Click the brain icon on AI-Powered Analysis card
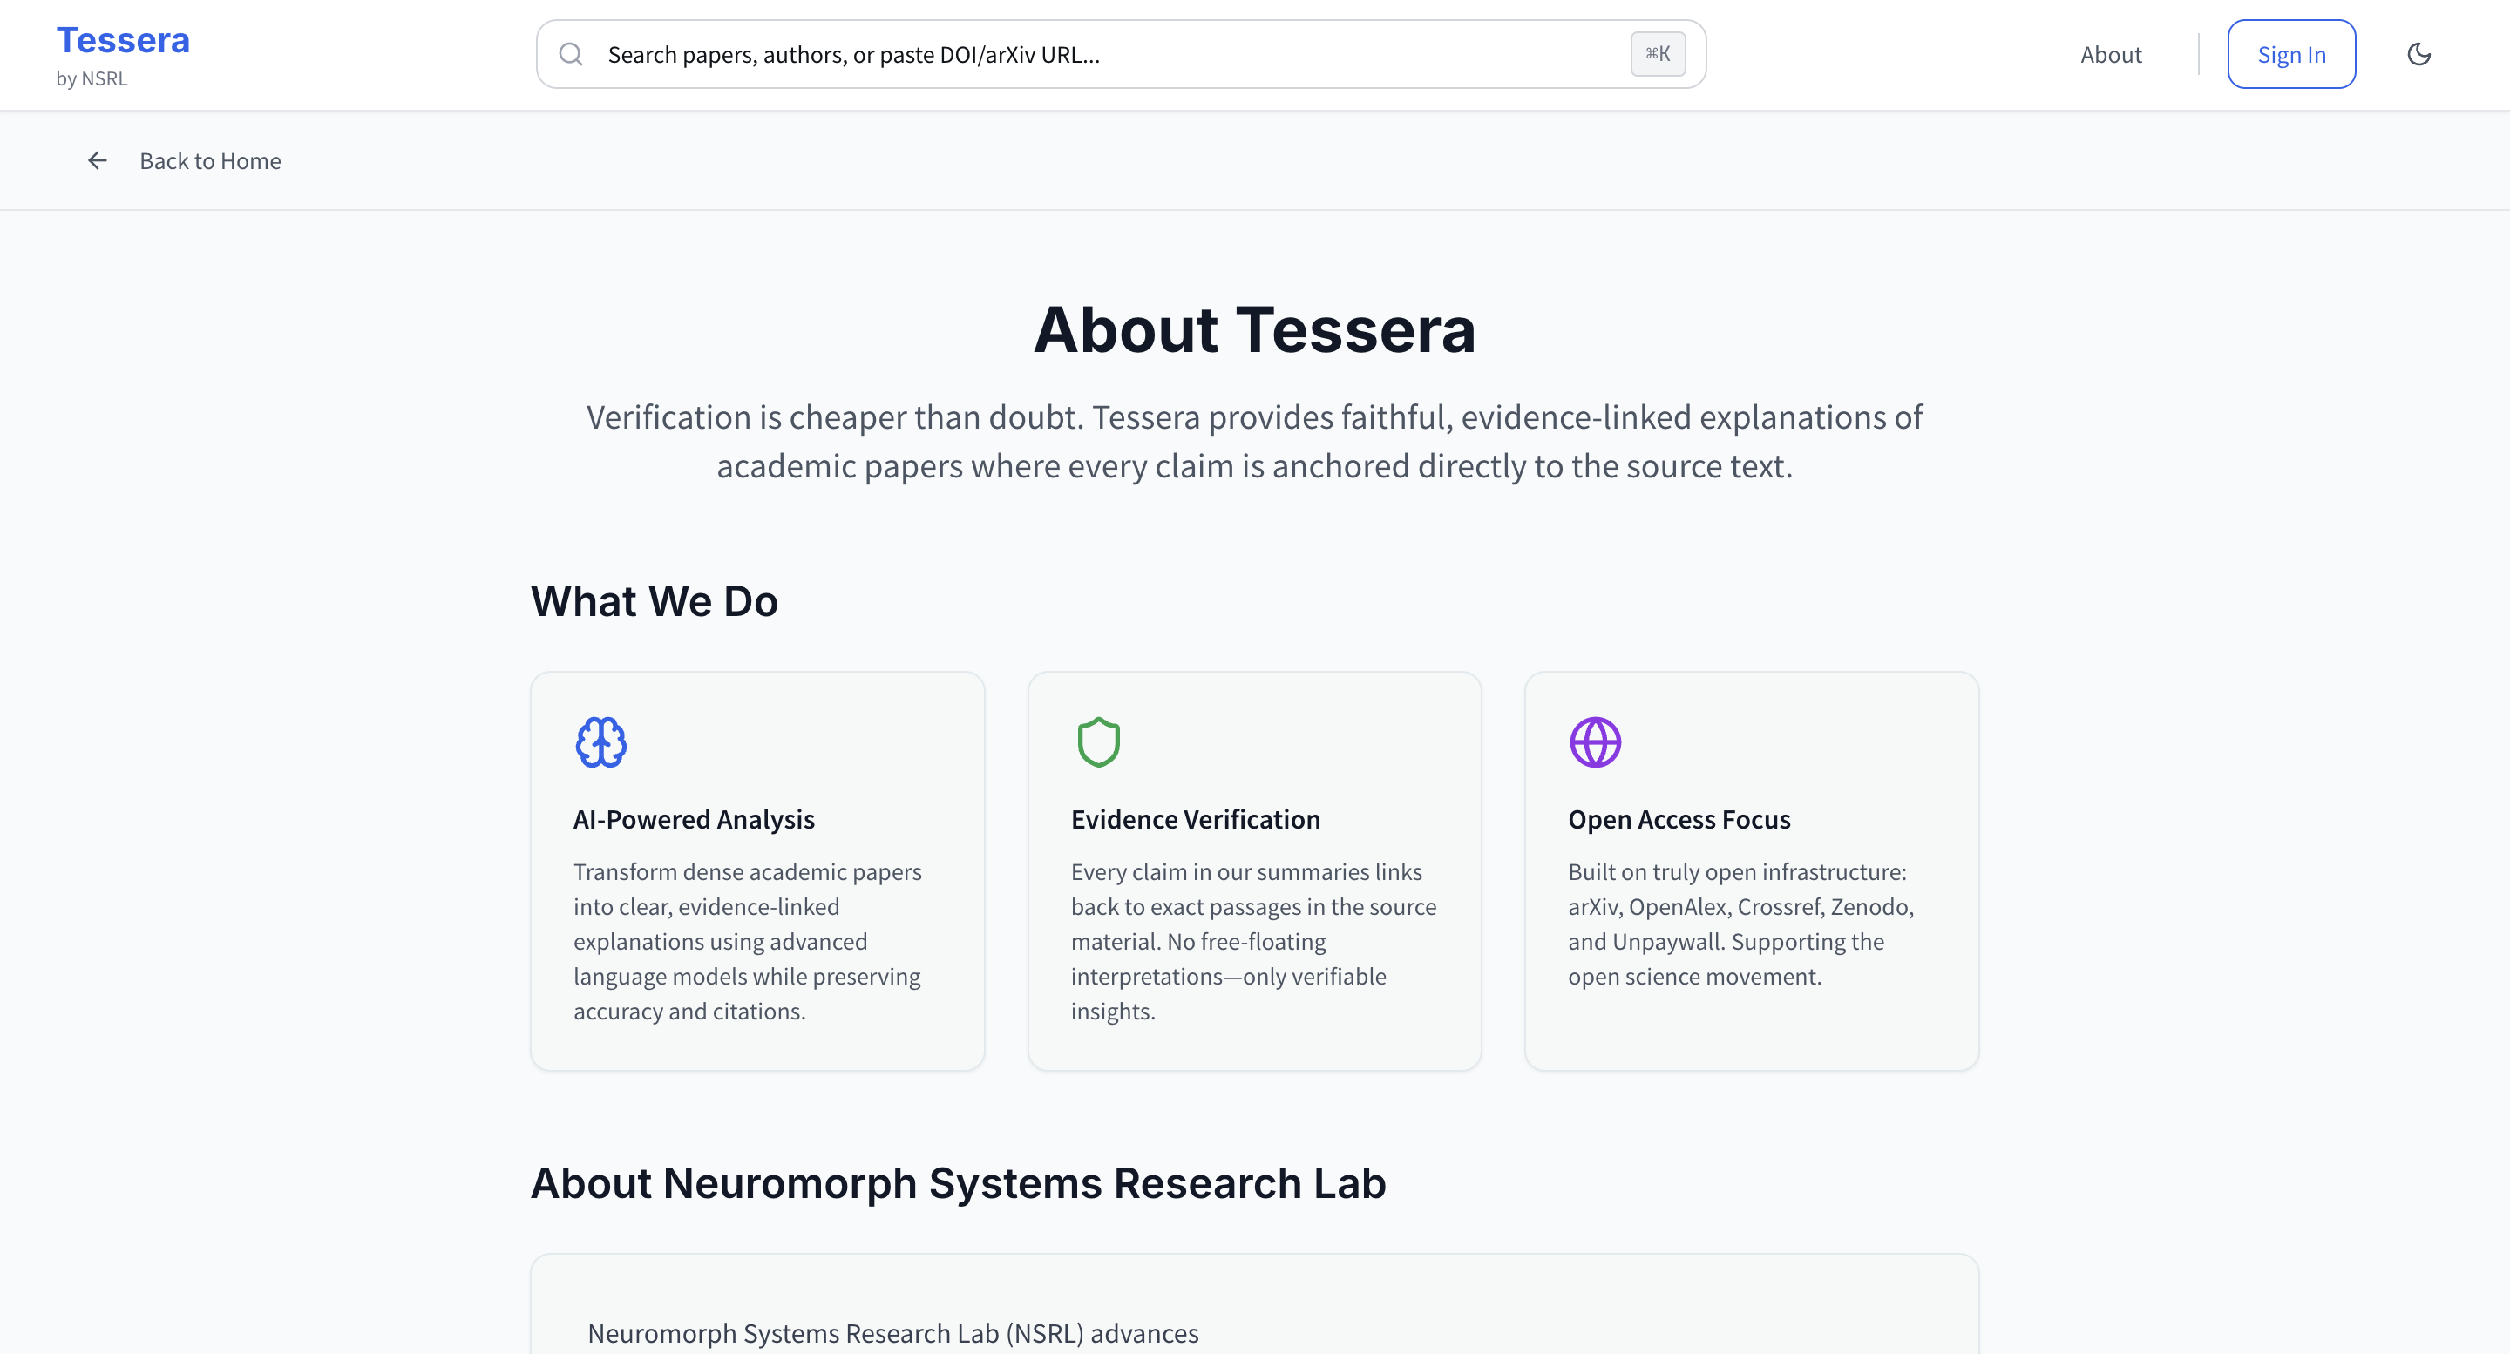2510x1354 pixels. pyautogui.click(x=601, y=742)
